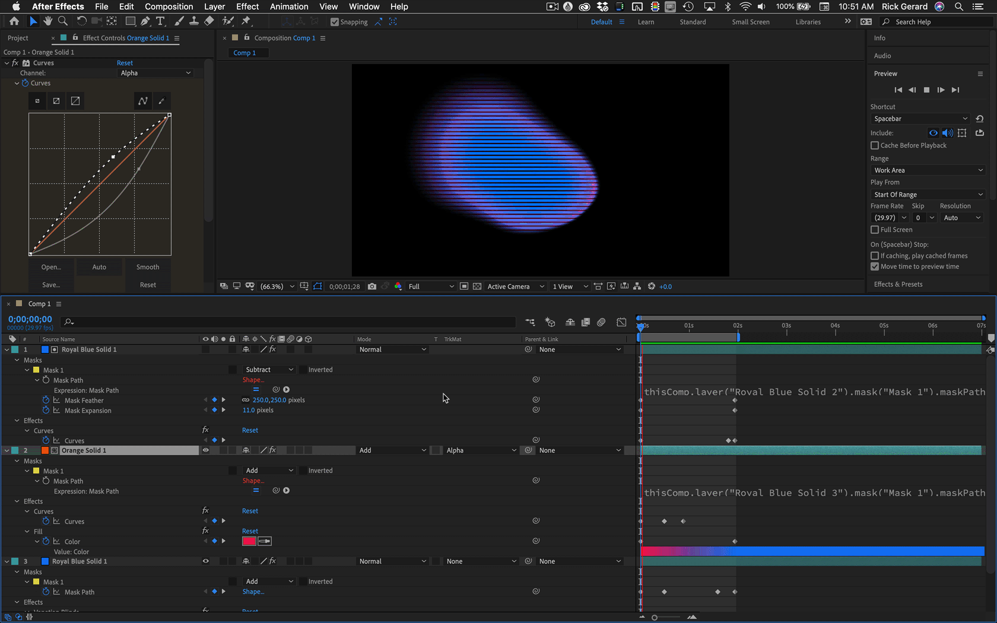Toggle Inverted checkbox for Subtract mask

pyautogui.click(x=303, y=370)
